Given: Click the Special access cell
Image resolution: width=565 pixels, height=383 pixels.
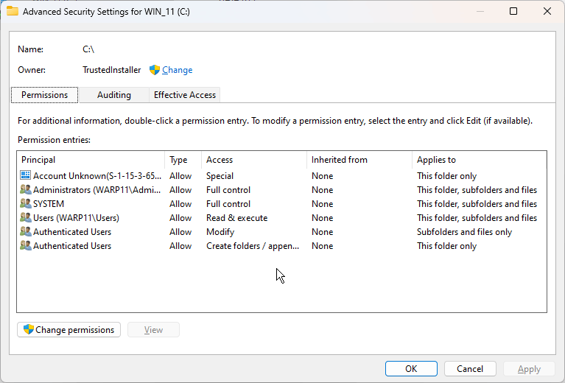Looking at the screenshot, I should (220, 176).
